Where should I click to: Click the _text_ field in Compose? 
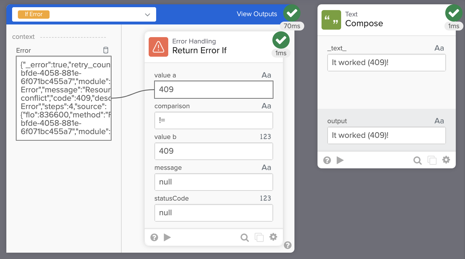386,62
